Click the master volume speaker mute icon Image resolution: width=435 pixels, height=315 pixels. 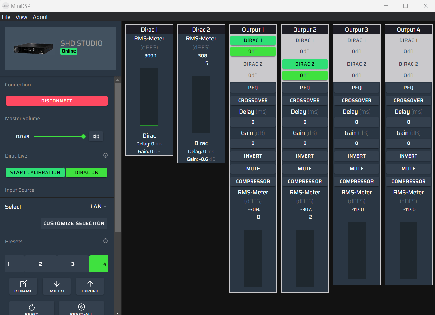pyautogui.click(x=96, y=136)
